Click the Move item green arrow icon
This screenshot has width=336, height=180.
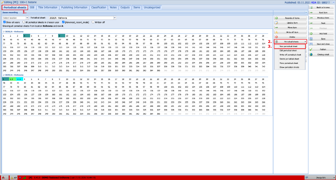tap(277, 28)
